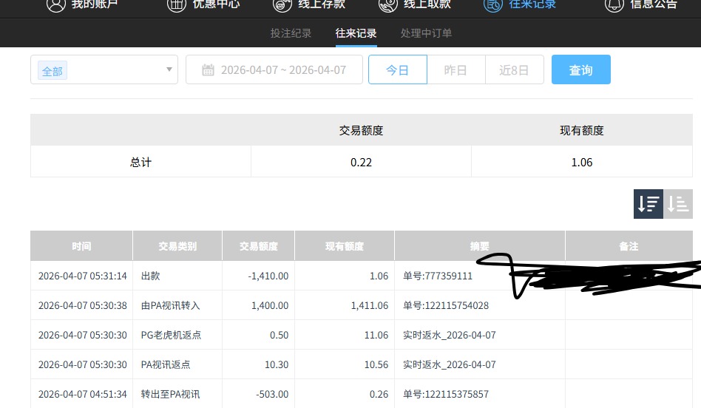Sort records in ascending order
The image size is (701, 408).
678,204
